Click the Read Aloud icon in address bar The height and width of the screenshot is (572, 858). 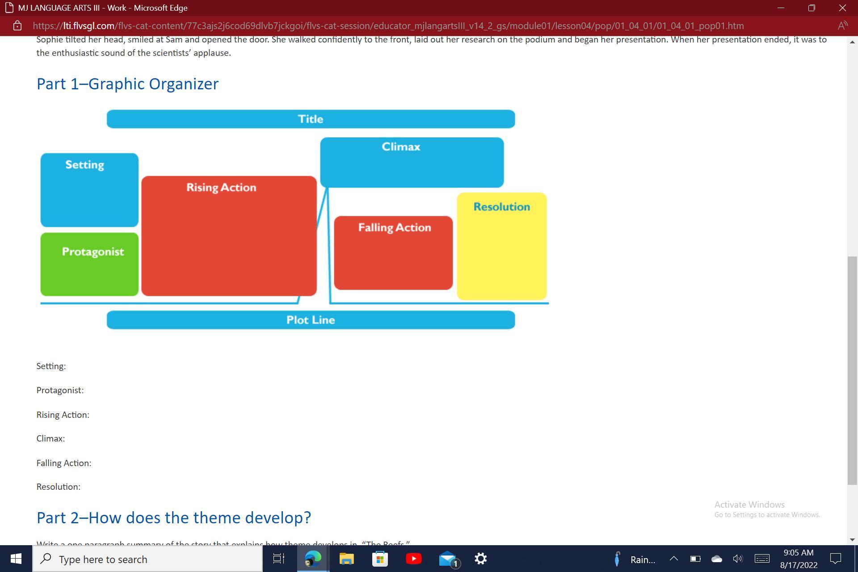pyautogui.click(x=842, y=26)
